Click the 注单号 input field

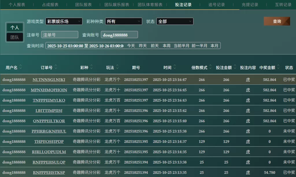[60, 35]
